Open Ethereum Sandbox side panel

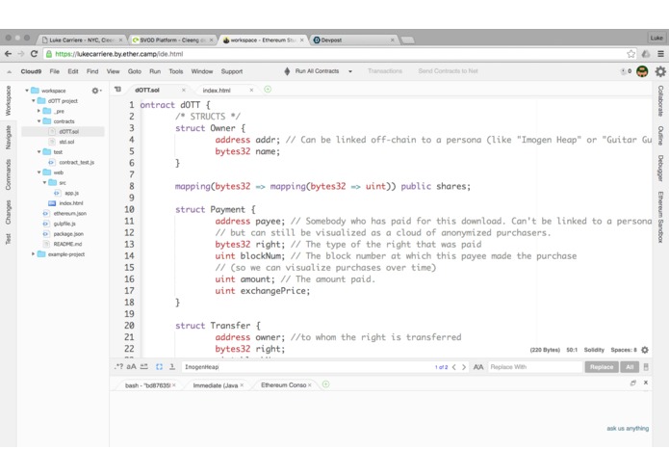(x=660, y=217)
